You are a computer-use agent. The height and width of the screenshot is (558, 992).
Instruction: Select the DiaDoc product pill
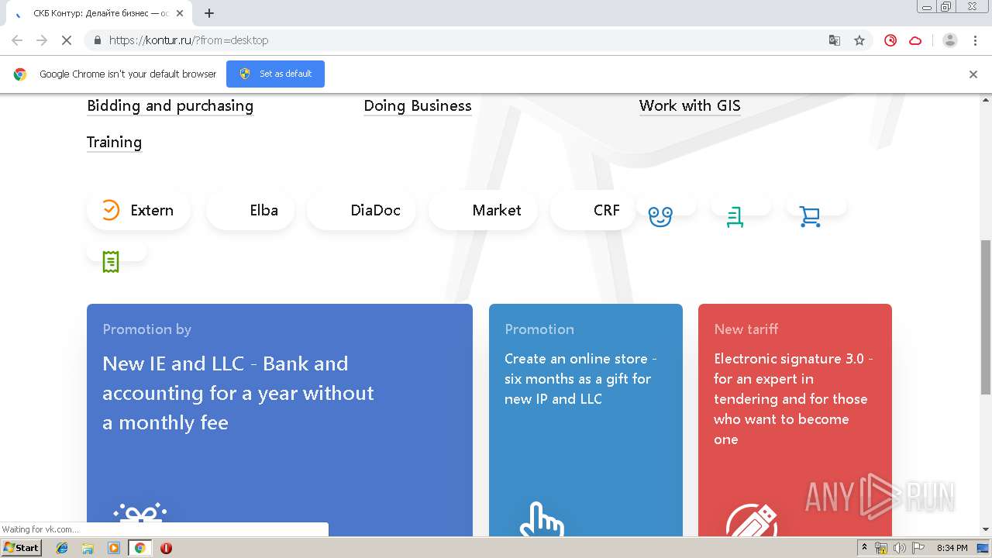tap(362, 210)
